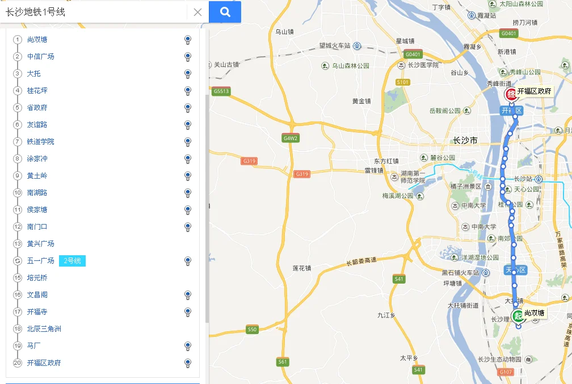The width and height of the screenshot is (572, 384).
Task: Click the blue search magnifier button
Action: click(225, 12)
